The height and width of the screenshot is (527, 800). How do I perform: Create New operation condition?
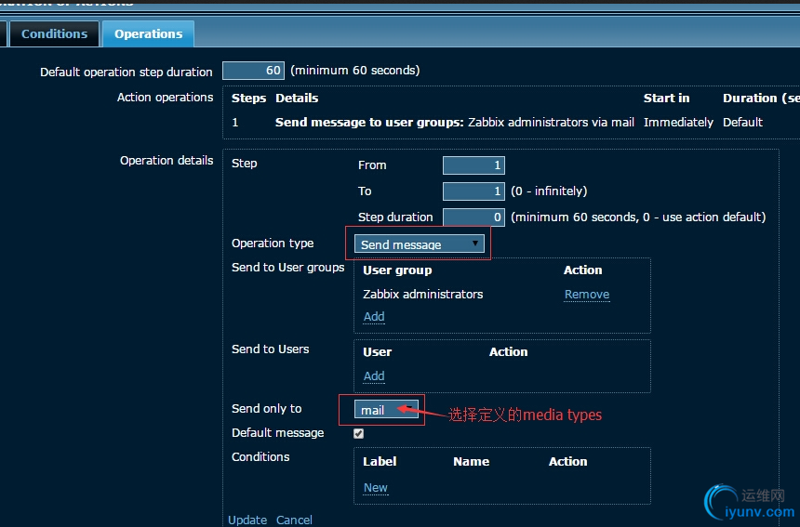(x=376, y=488)
